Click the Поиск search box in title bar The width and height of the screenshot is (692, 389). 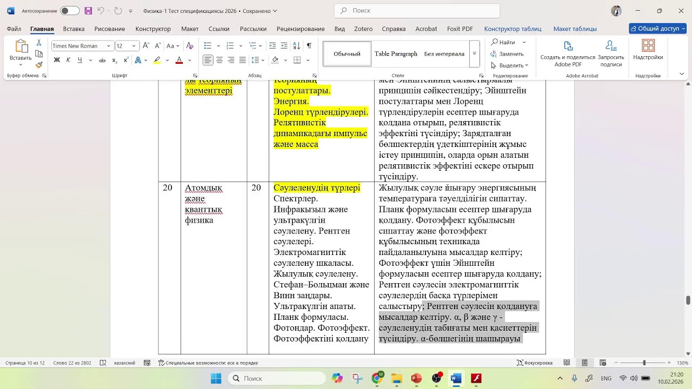417,11
